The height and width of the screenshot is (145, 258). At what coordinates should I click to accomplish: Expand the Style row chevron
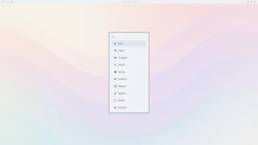[x=144, y=65]
